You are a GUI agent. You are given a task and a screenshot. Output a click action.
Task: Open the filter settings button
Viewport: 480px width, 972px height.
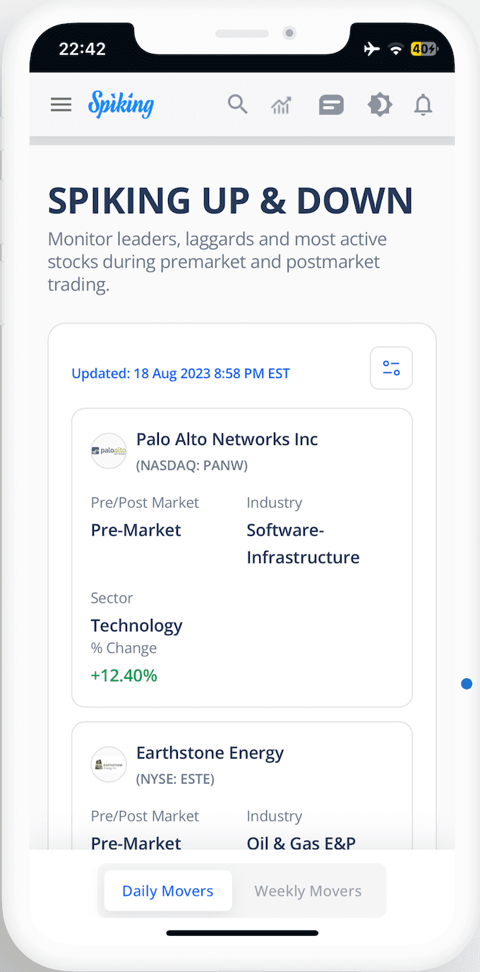point(391,368)
